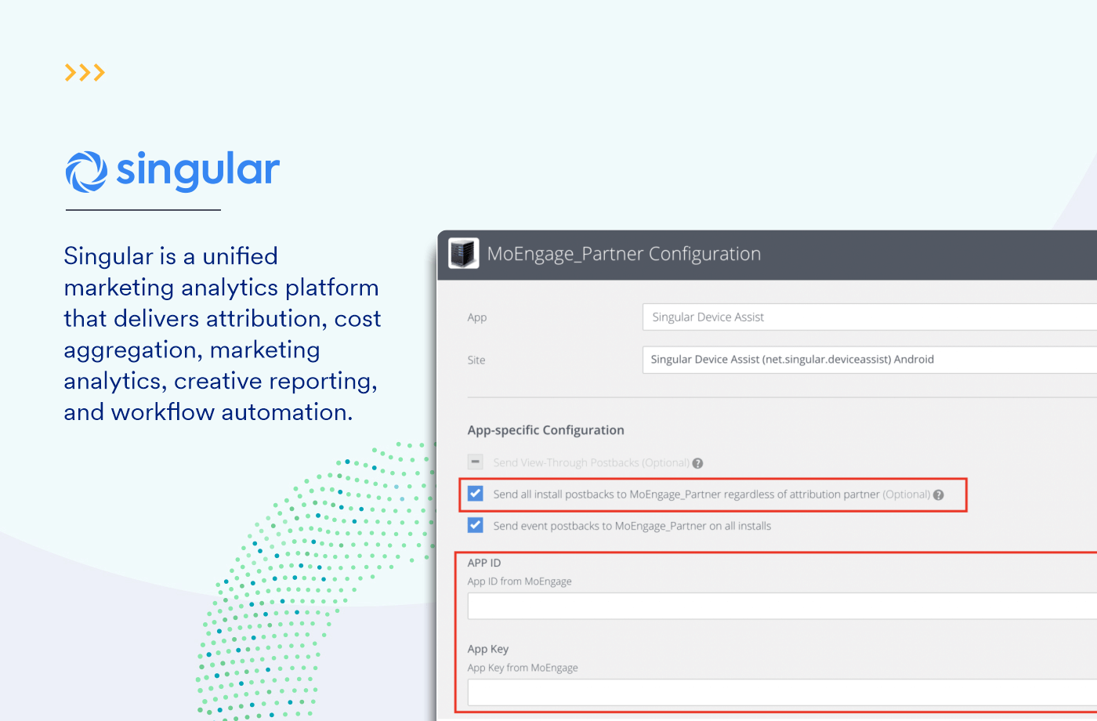
Task: Click the 'Site' field label
Action: point(476,360)
